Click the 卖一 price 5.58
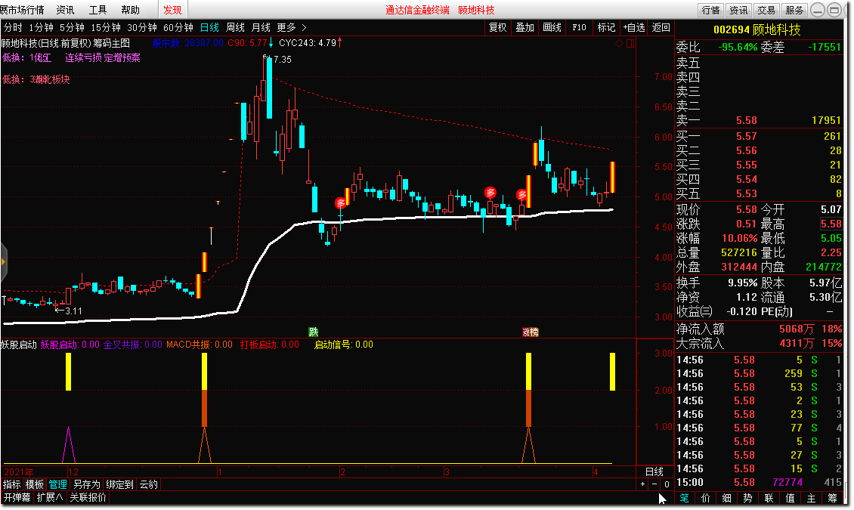 (x=747, y=120)
